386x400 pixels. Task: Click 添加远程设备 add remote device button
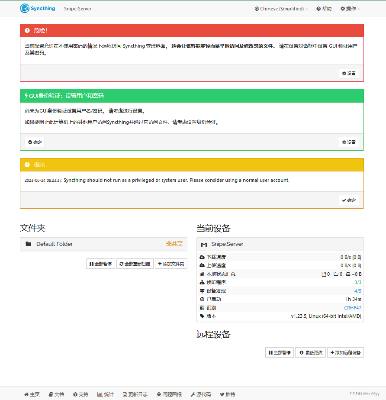pos(345,352)
